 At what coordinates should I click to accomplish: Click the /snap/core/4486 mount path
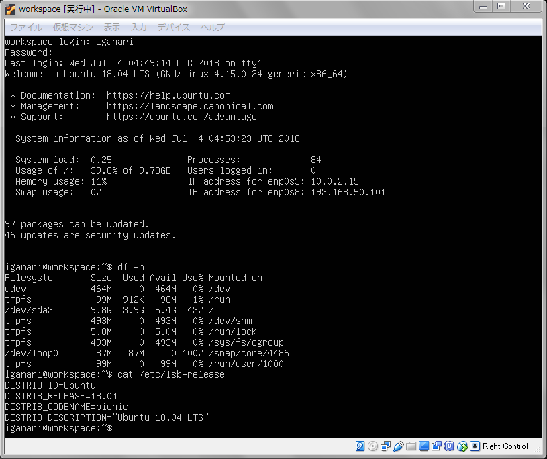[x=249, y=354]
